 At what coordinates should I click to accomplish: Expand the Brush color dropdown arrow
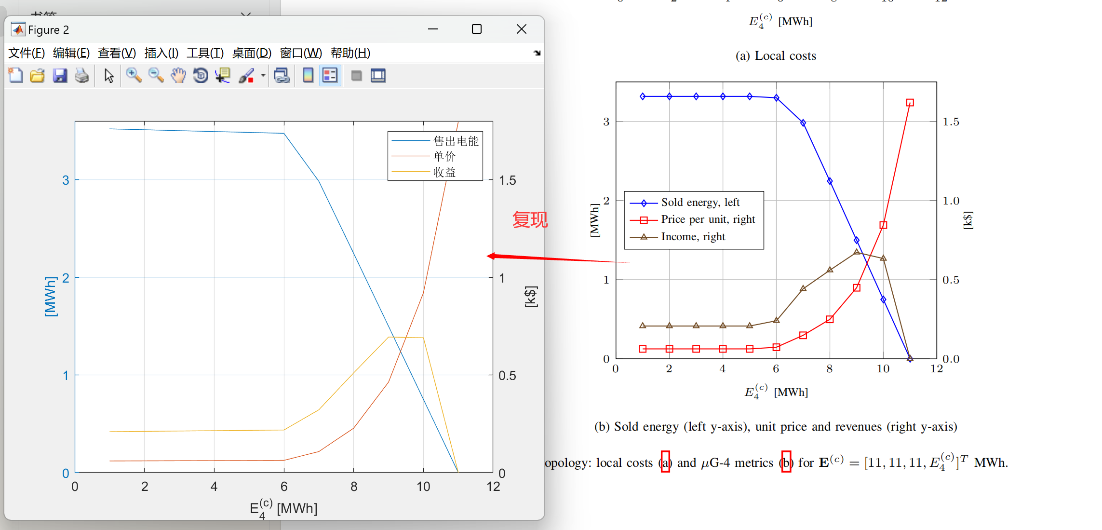tap(263, 76)
